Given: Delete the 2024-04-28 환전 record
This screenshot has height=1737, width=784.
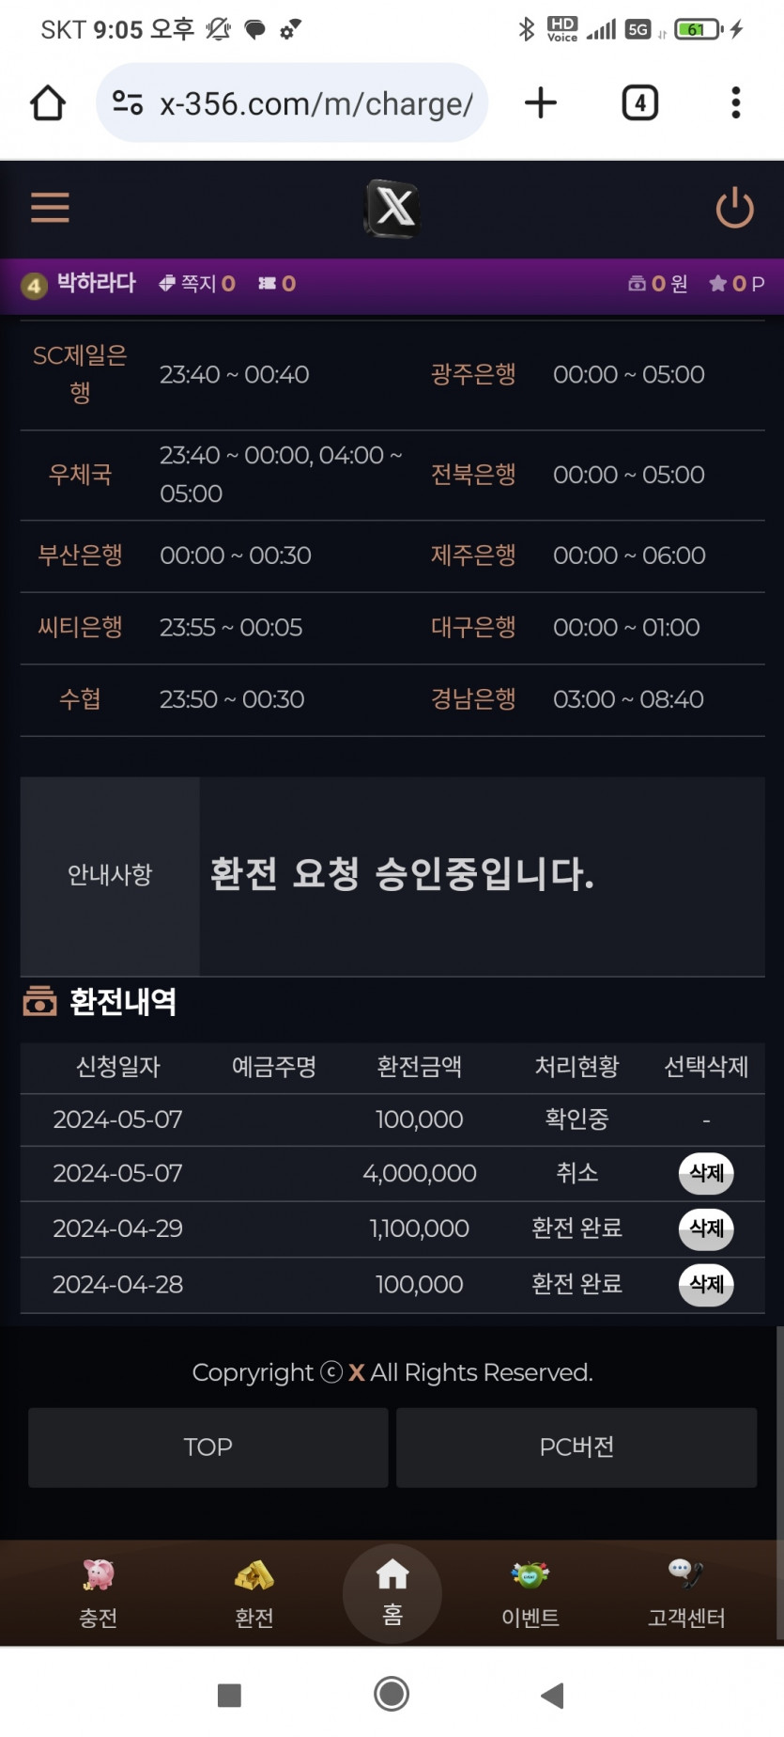Looking at the screenshot, I should (706, 1284).
